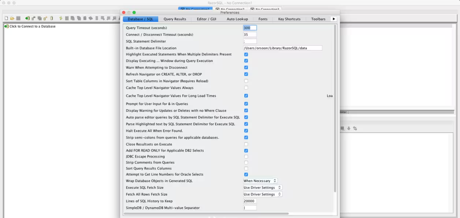Click the right arrow to show more tabs
This screenshot has height=218, width=460.
[334, 19]
